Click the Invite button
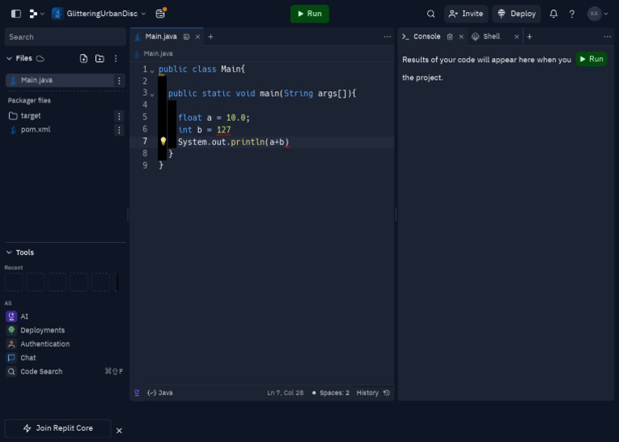619x442 pixels. [x=466, y=14]
